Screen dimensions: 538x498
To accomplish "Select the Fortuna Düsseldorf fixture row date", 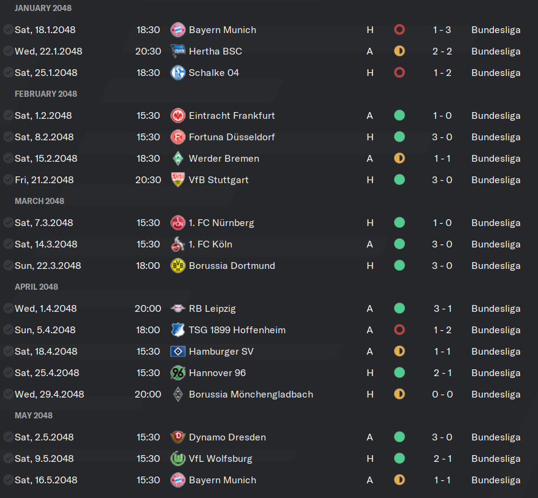I will tap(44, 137).
